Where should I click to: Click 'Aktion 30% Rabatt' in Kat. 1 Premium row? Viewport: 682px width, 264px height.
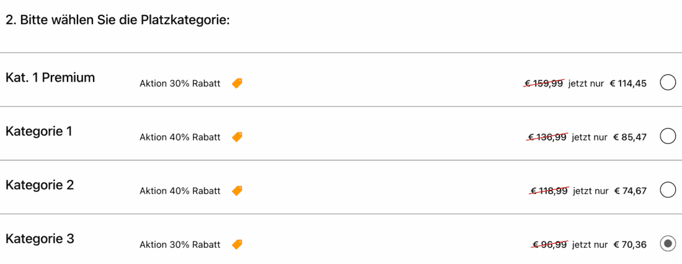(x=180, y=84)
